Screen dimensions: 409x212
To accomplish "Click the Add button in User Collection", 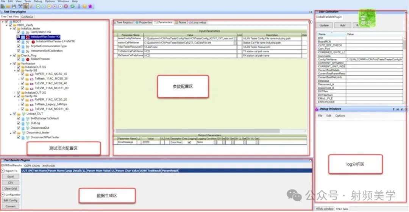I will pyautogui.click(x=343, y=26).
